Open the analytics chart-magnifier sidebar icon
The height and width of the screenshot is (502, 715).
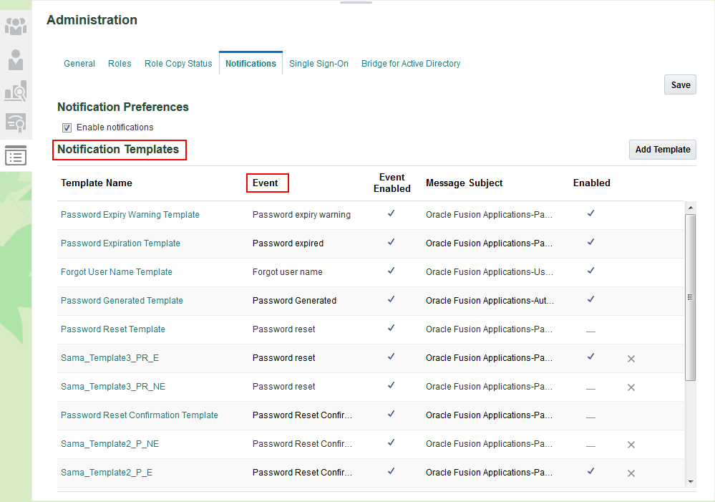click(16, 91)
